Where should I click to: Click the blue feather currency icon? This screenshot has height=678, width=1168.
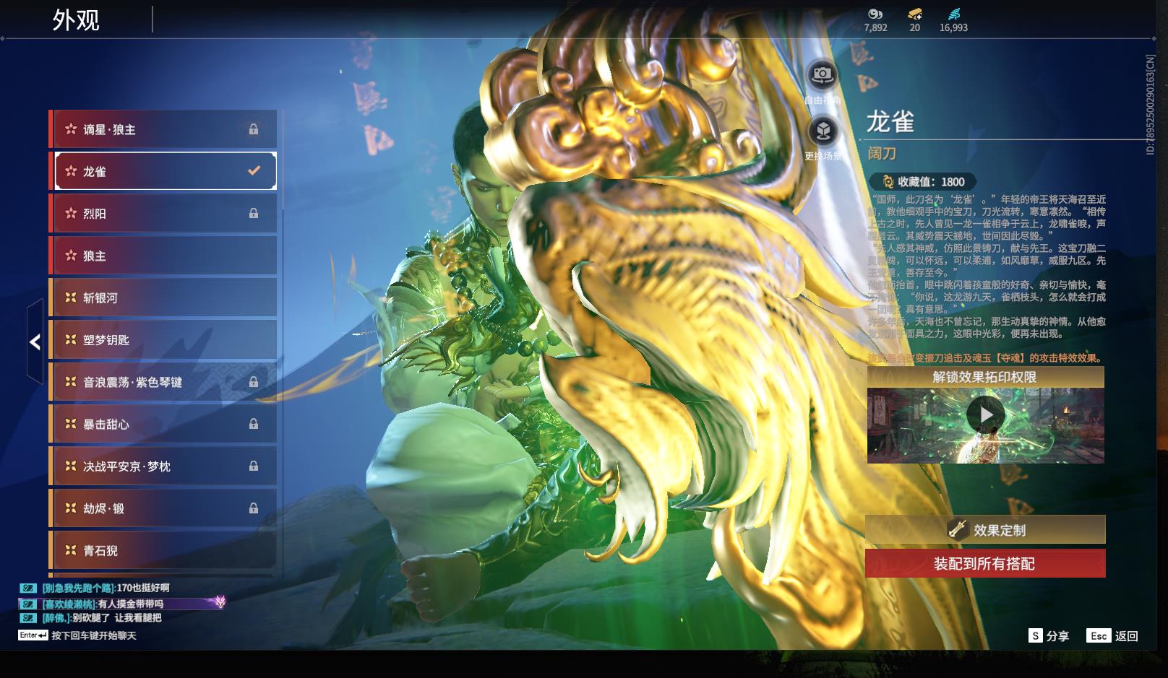pyautogui.click(x=953, y=14)
